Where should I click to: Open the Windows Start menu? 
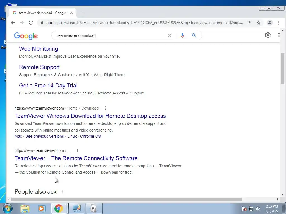point(7,208)
